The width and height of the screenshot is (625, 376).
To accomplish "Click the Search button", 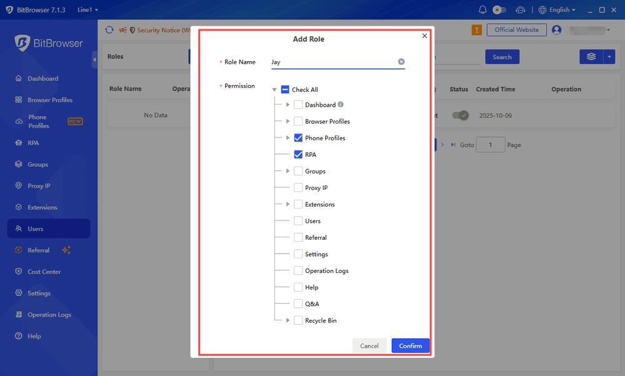I will tap(502, 57).
